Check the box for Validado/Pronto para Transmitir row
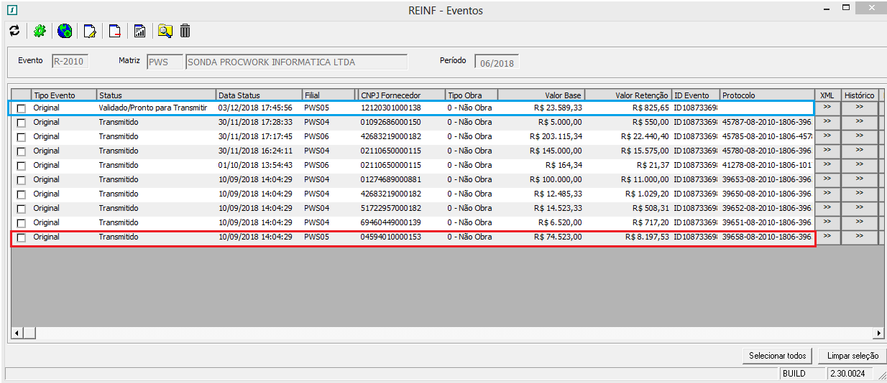Image resolution: width=887 pixels, height=383 pixels. pos(21,108)
